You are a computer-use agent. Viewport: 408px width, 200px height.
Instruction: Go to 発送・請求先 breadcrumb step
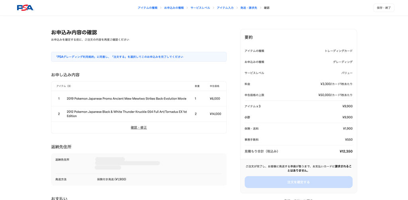pos(249,8)
